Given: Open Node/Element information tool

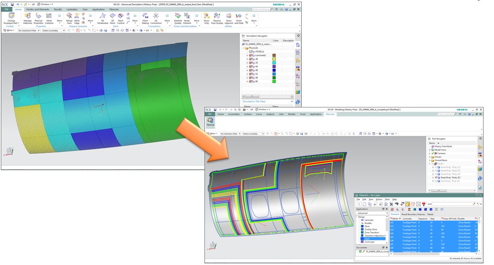Looking at the screenshot, I should pos(187,18).
